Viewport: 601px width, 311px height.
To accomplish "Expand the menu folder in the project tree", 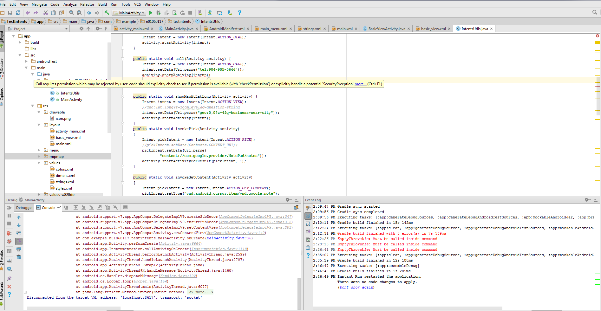I will click(39, 150).
